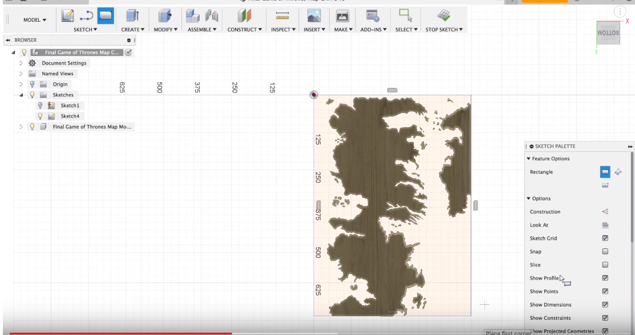Uncheck the Show Points checkbox

605,291
